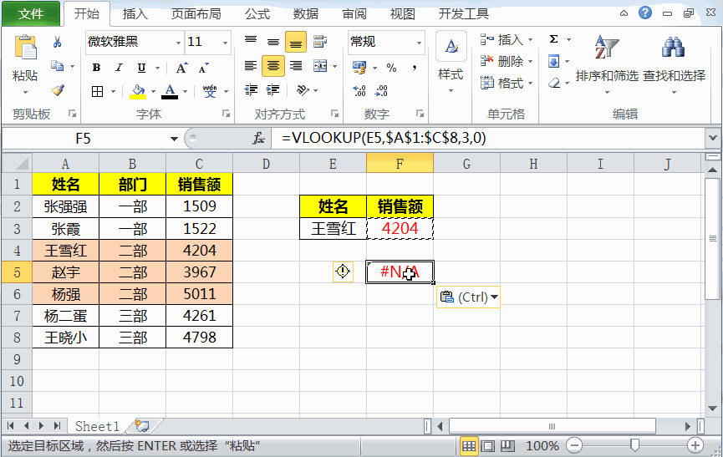Click the cell borders icon
Screen dimensions: 723x457
tap(97, 91)
